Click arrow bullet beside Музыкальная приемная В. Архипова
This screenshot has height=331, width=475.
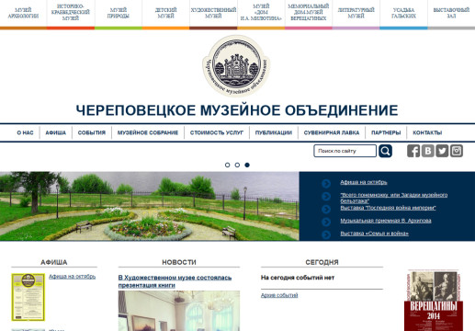pos(326,222)
